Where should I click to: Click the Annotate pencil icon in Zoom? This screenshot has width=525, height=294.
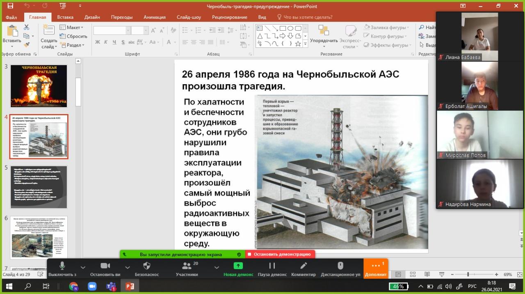(x=304, y=266)
